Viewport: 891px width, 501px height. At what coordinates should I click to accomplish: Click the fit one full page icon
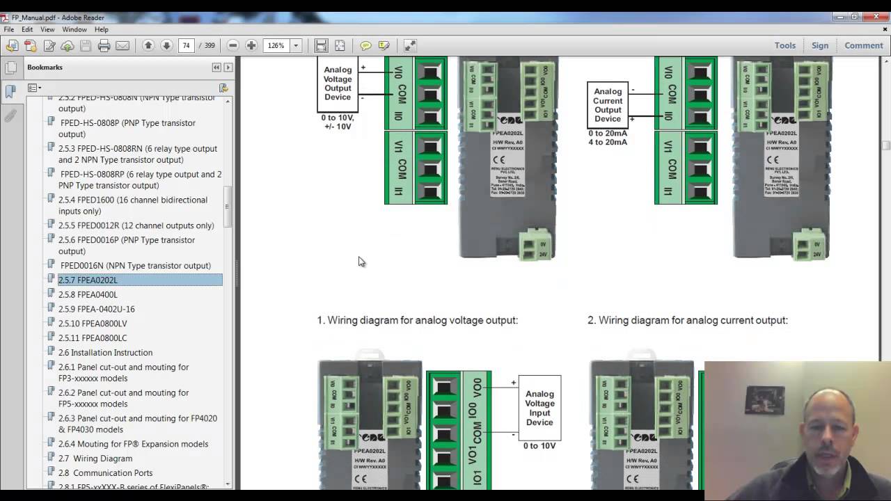(x=340, y=46)
